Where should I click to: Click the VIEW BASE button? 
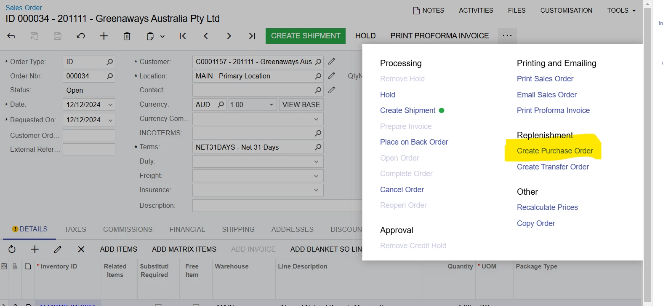click(301, 105)
